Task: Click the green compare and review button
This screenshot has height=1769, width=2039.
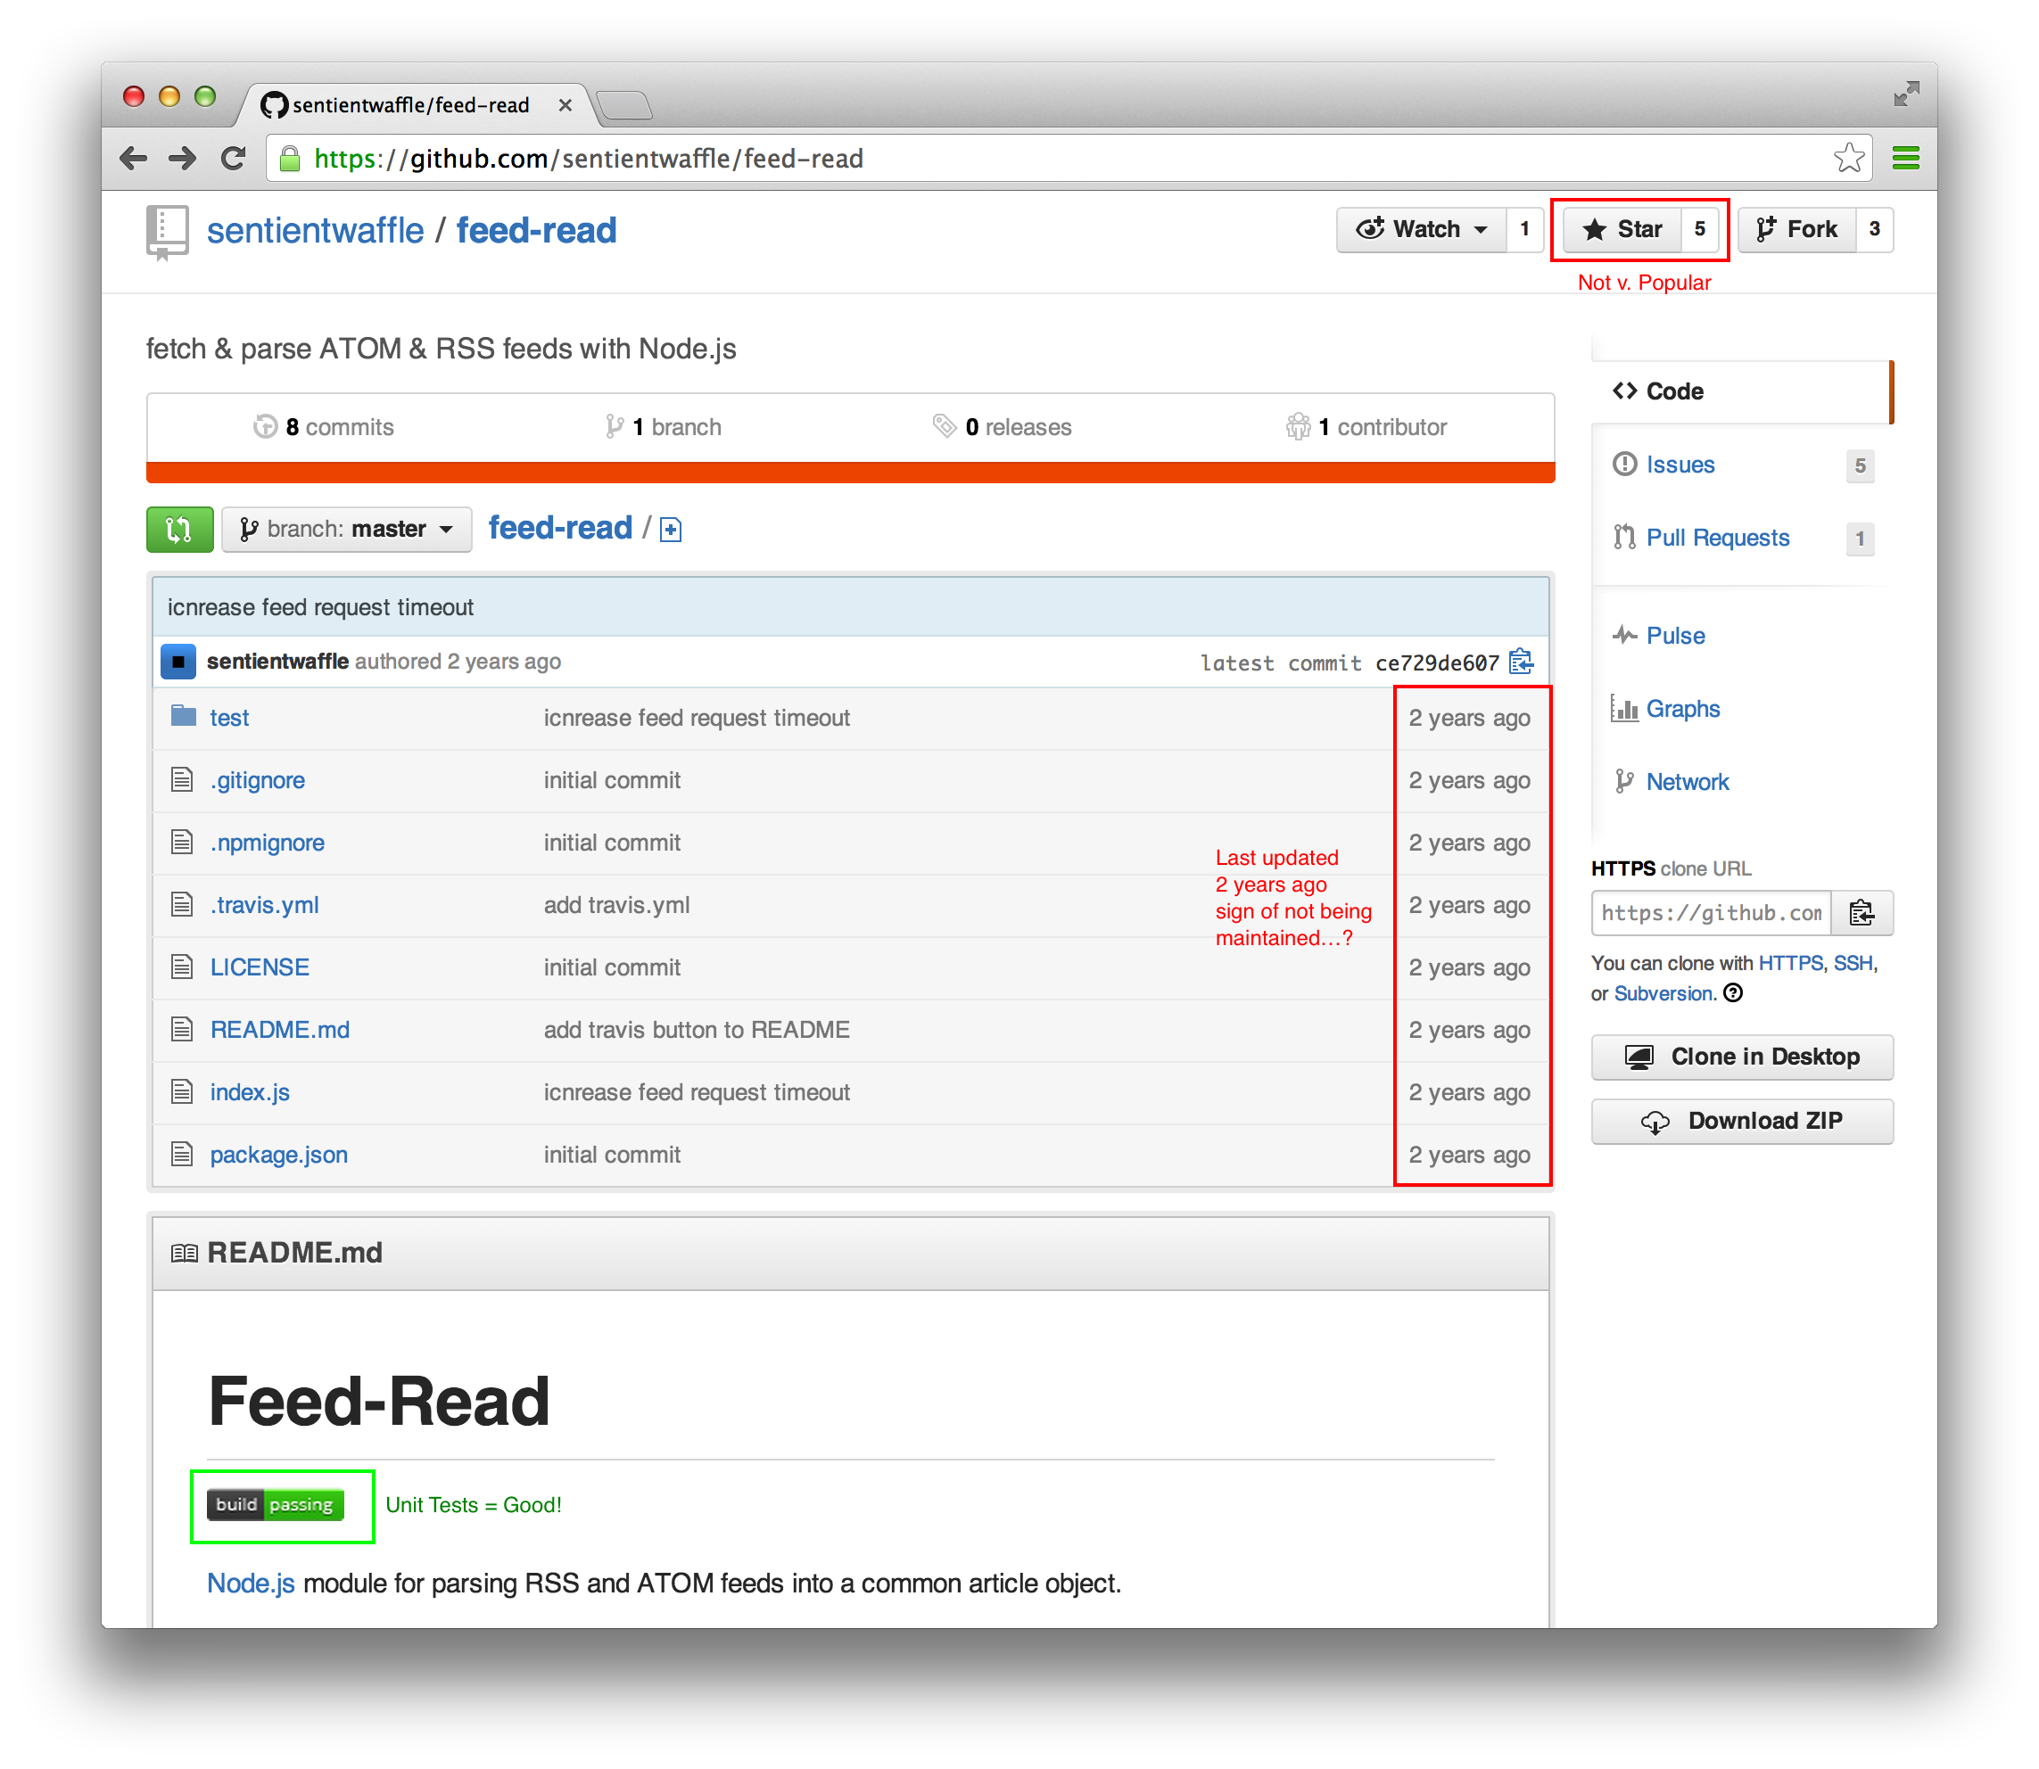Action: 179,529
